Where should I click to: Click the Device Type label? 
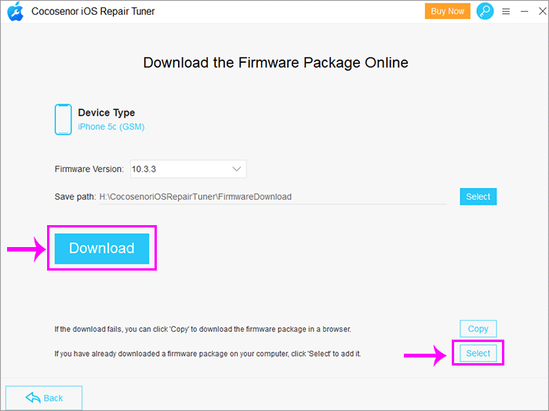tap(107, 113)
